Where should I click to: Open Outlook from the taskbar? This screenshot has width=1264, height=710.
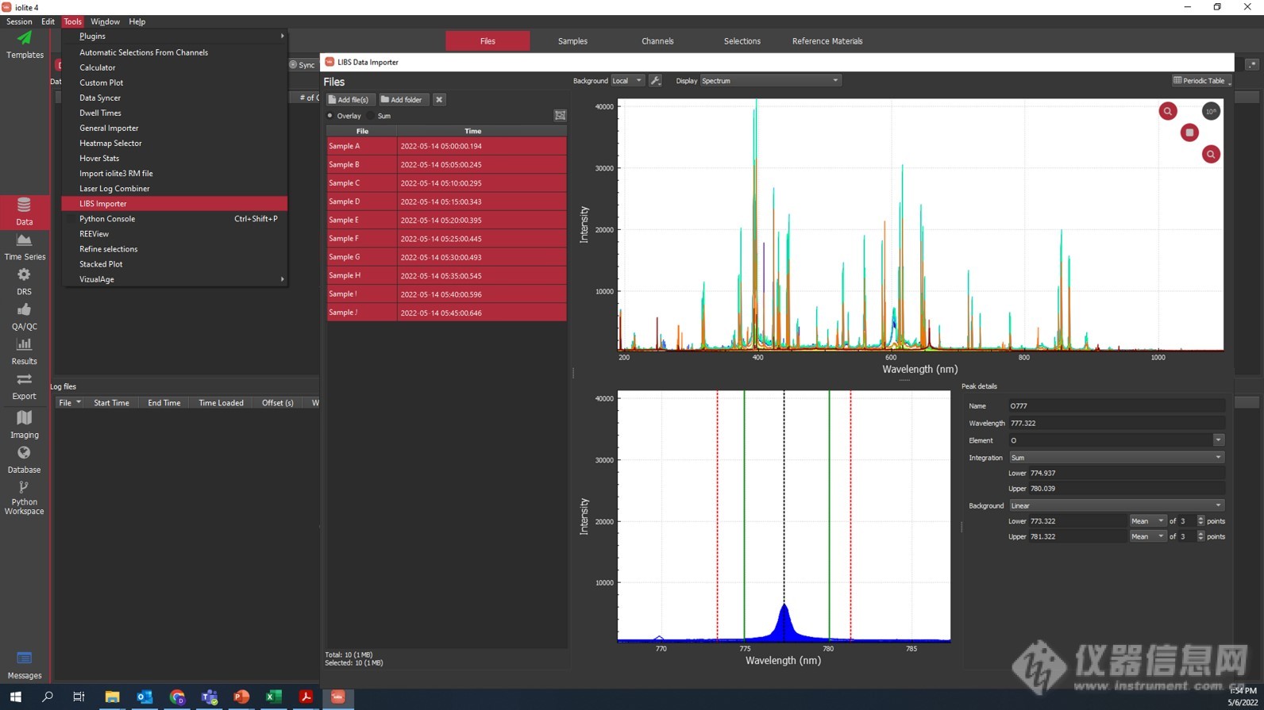(x=145, y=697)
